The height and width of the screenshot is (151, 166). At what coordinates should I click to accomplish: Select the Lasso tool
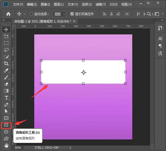tap(6, 50)
